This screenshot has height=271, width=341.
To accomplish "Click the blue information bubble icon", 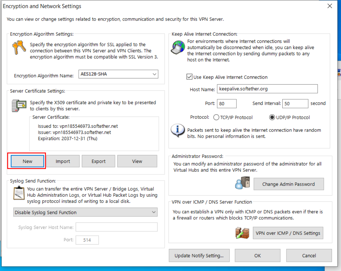I will [x=178, y=131].
